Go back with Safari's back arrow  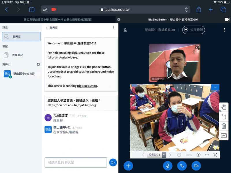click(6, 10)
